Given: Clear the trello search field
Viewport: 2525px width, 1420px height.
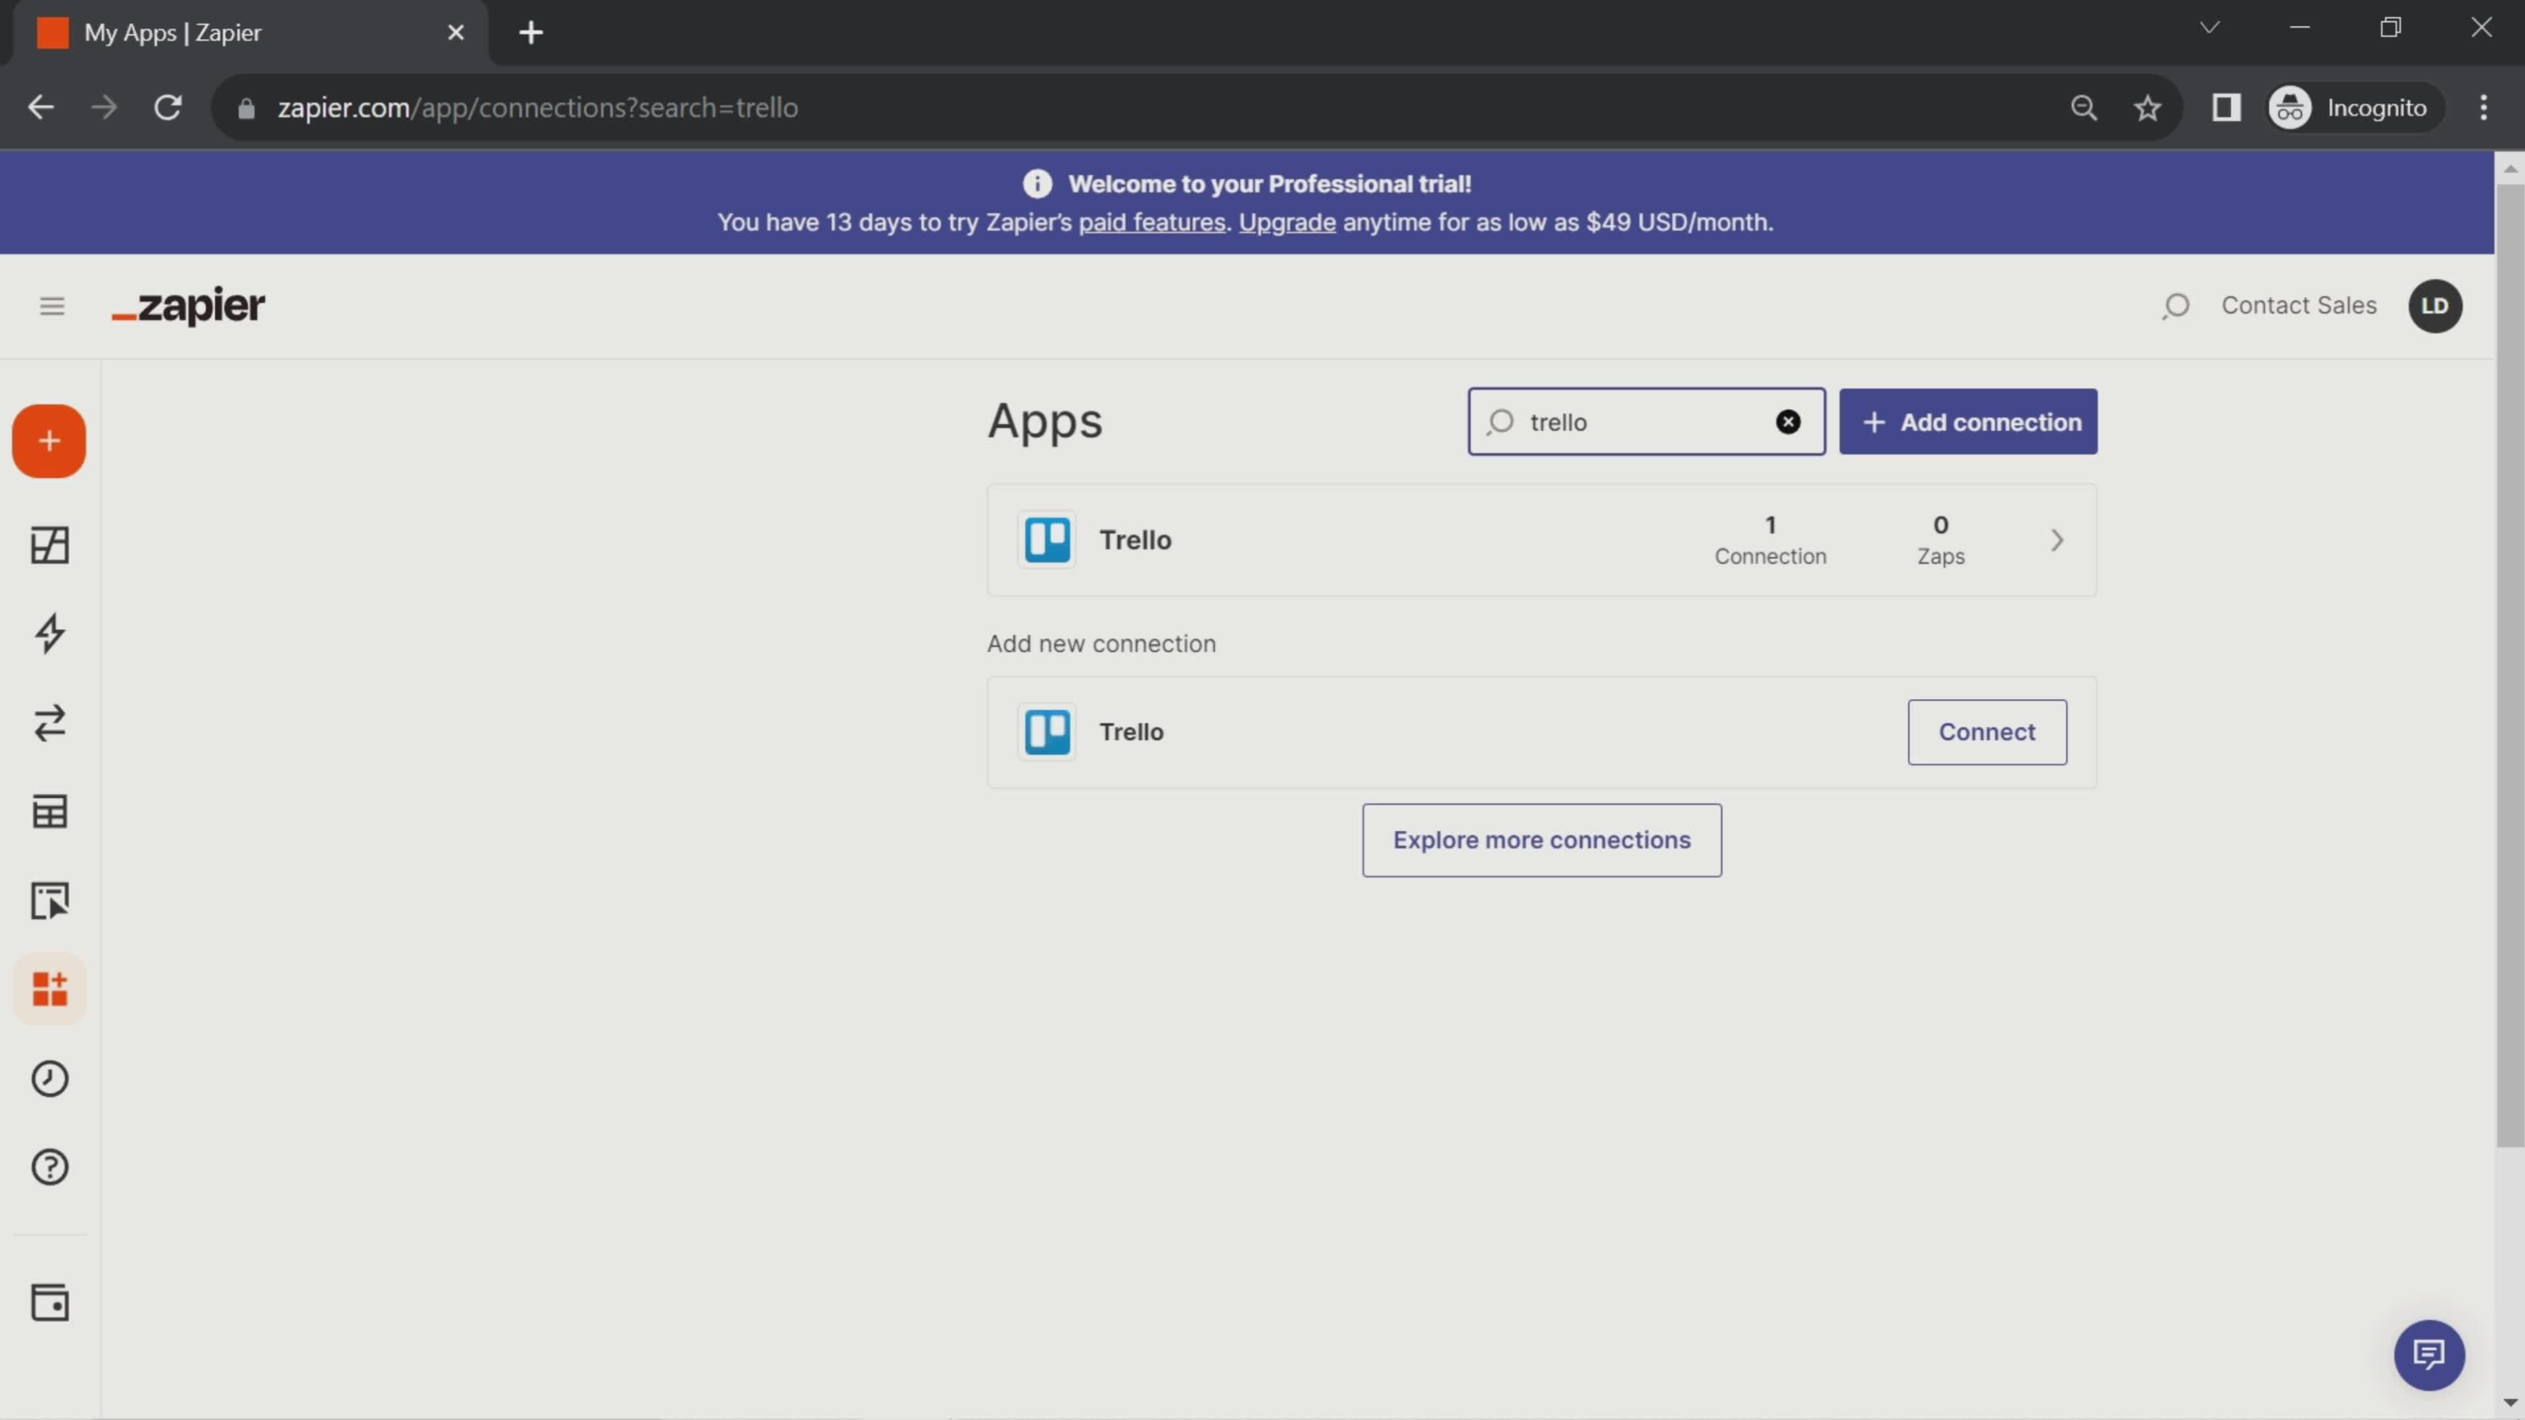Looking at the screenshot, I should pyautogui.click(x=1788, y=421).
